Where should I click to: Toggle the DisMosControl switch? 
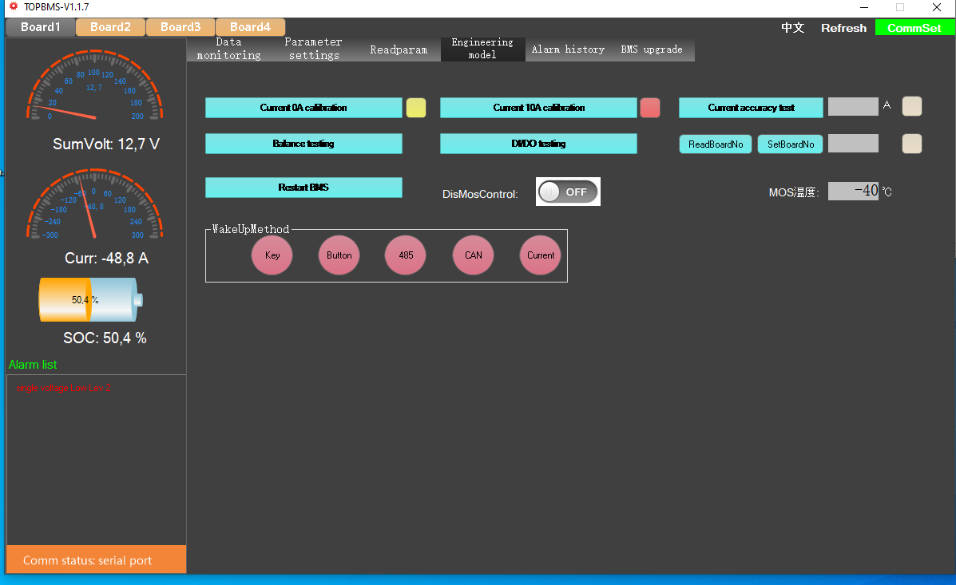click(x=568, y=192)
